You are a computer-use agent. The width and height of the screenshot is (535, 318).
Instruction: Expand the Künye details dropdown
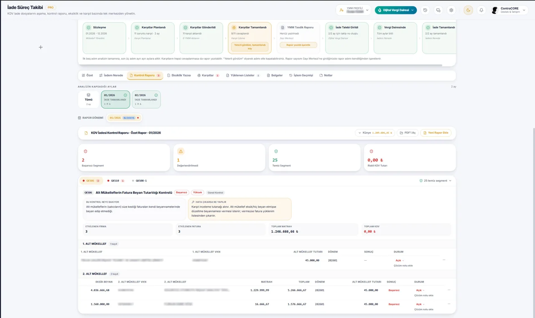[375, 133]
